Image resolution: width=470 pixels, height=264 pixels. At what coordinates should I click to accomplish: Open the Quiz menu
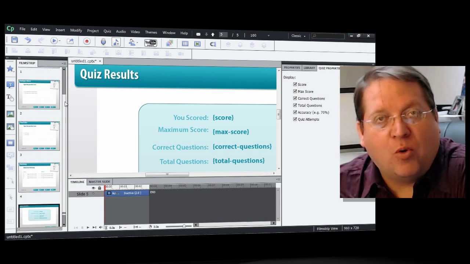[x=107, y=32]
